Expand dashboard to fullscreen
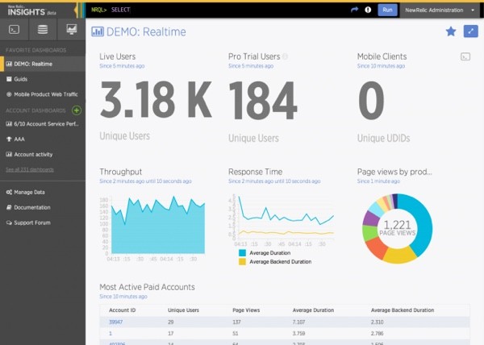 [471, 31]
